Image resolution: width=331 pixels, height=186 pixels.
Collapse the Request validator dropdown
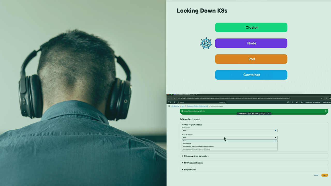tap(229, 137)
